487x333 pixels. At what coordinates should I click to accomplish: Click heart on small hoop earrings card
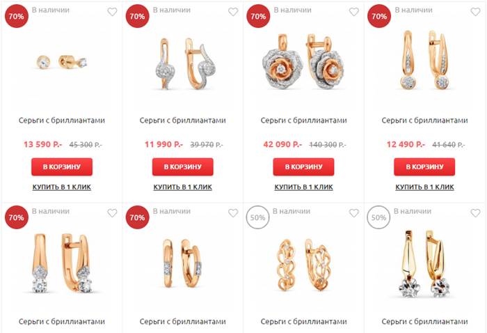click(x=233, y=213)
